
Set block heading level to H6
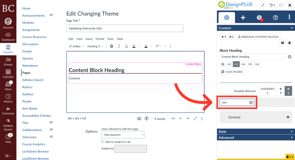point(257,64)
